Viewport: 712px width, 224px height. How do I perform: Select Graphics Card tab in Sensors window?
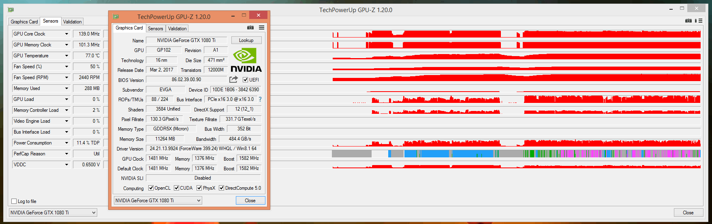24,22
